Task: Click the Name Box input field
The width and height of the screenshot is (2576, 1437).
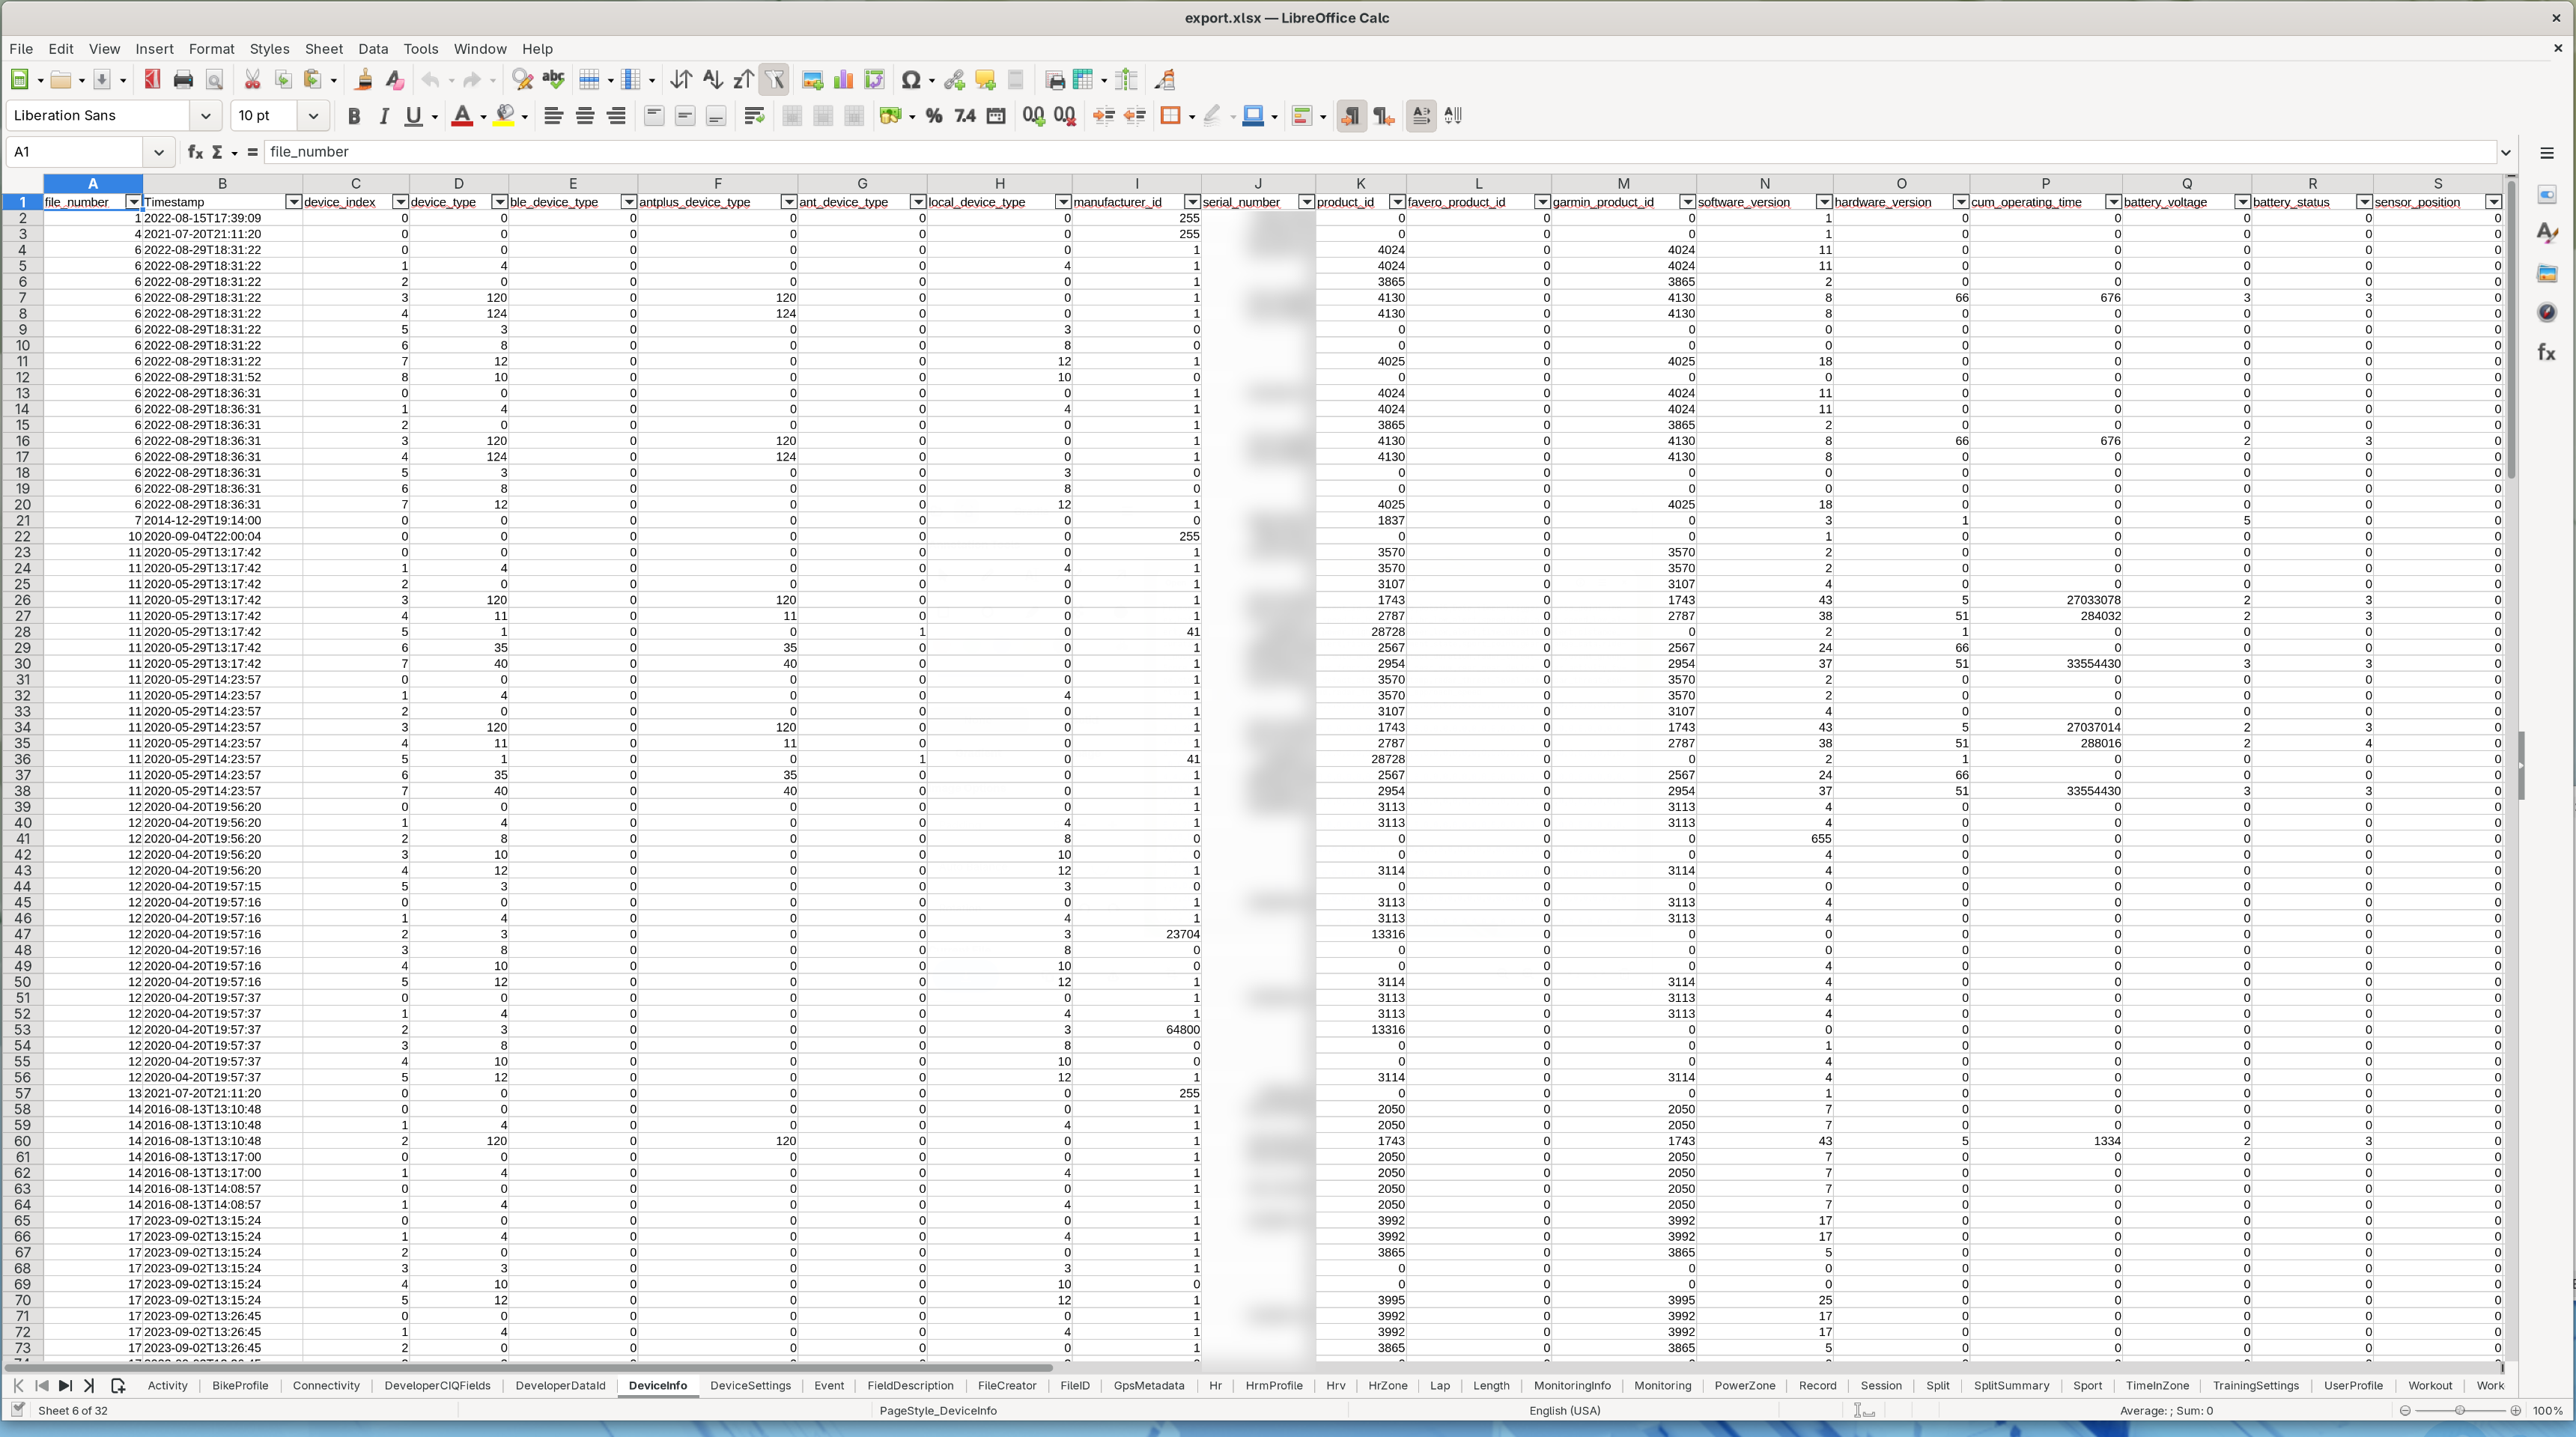Action: coord(75,152)
